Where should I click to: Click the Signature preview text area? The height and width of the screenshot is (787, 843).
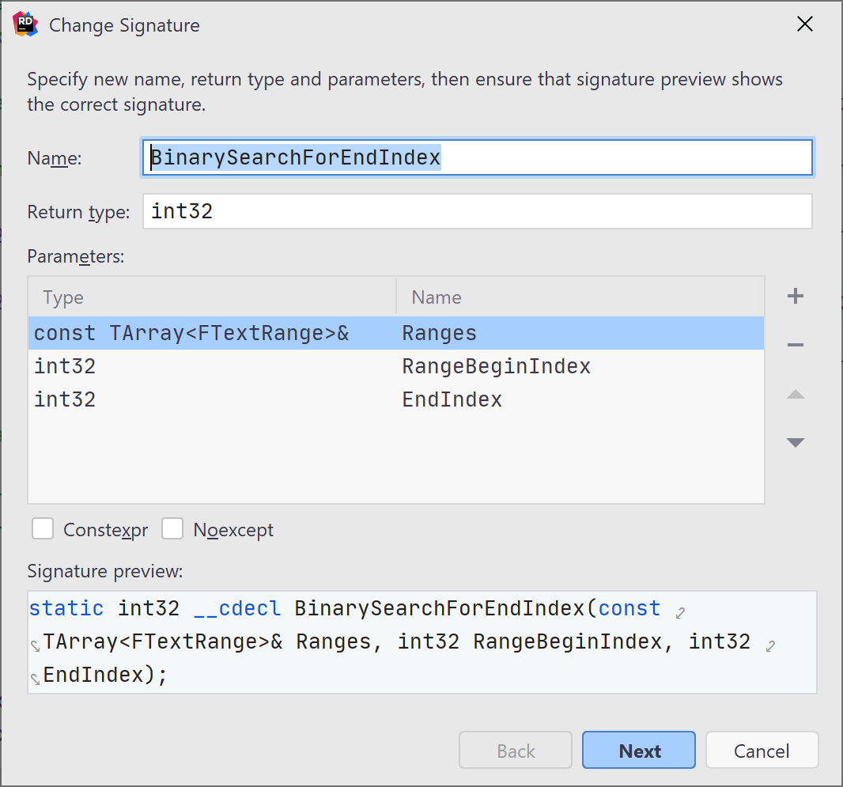tap(395, 641)
